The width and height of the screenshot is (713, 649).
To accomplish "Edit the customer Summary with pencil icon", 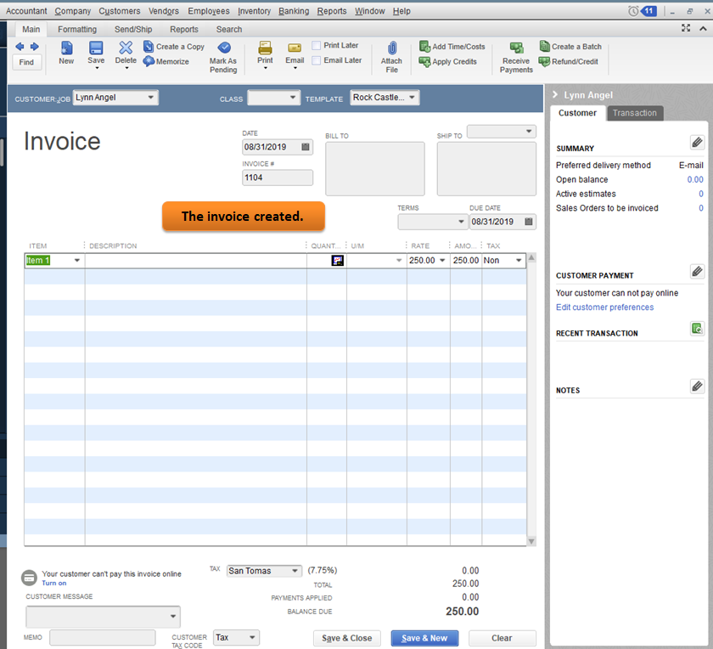I will pos(697,142).
